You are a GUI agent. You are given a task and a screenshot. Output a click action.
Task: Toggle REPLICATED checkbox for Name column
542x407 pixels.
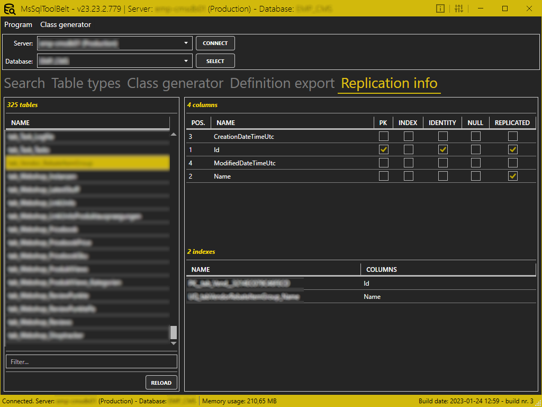(x=512, y=176)
